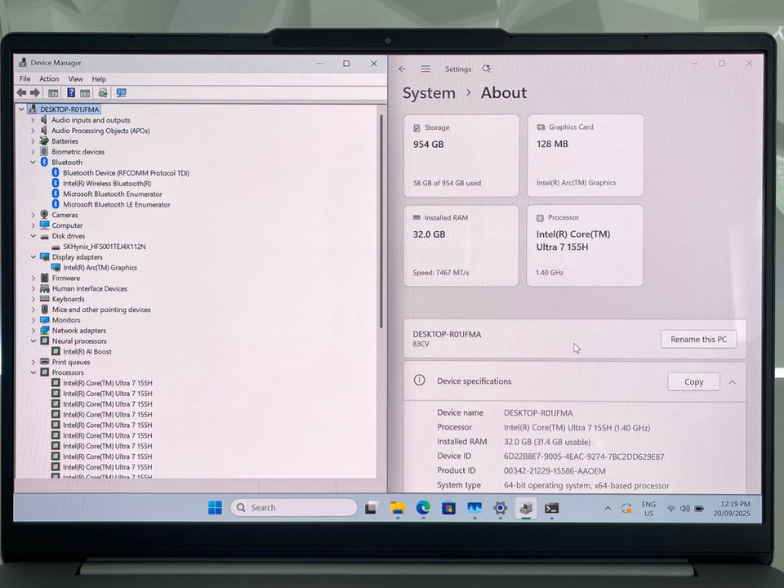Image resolution: width=784 pixels, height=588 pixels.
Task: Select the Intel(R) AI Boost device
Action: (87, 352)
